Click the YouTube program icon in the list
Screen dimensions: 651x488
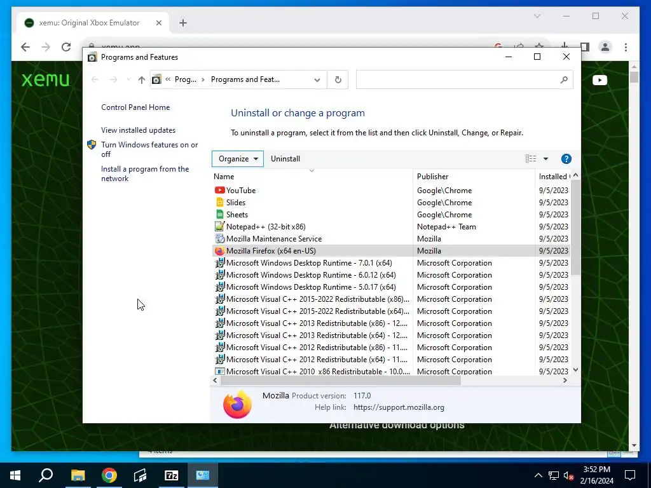pyautogui.click(x=219, y=190)
